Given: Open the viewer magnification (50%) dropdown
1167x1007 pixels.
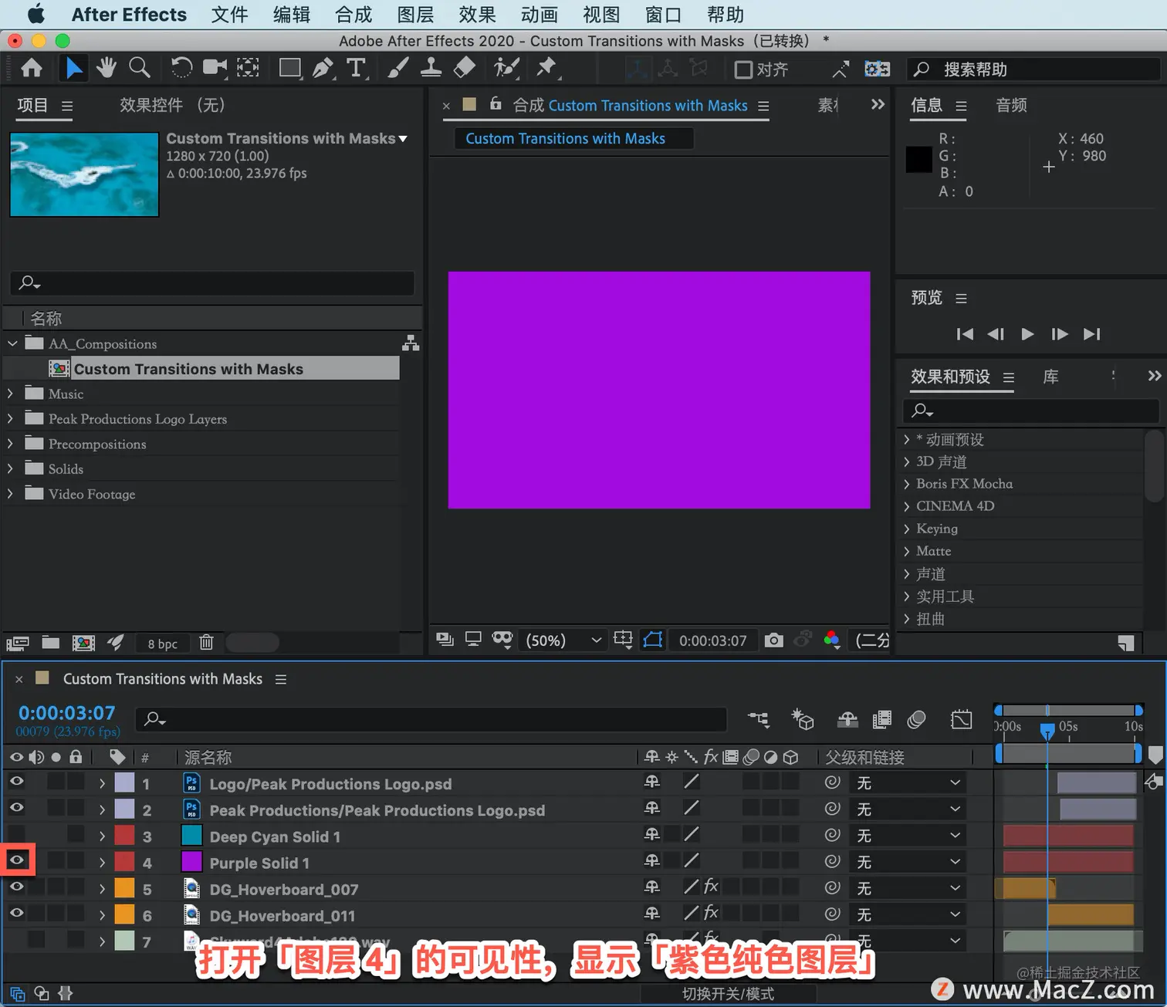Looking at the screenshot, I should (563, 640).
